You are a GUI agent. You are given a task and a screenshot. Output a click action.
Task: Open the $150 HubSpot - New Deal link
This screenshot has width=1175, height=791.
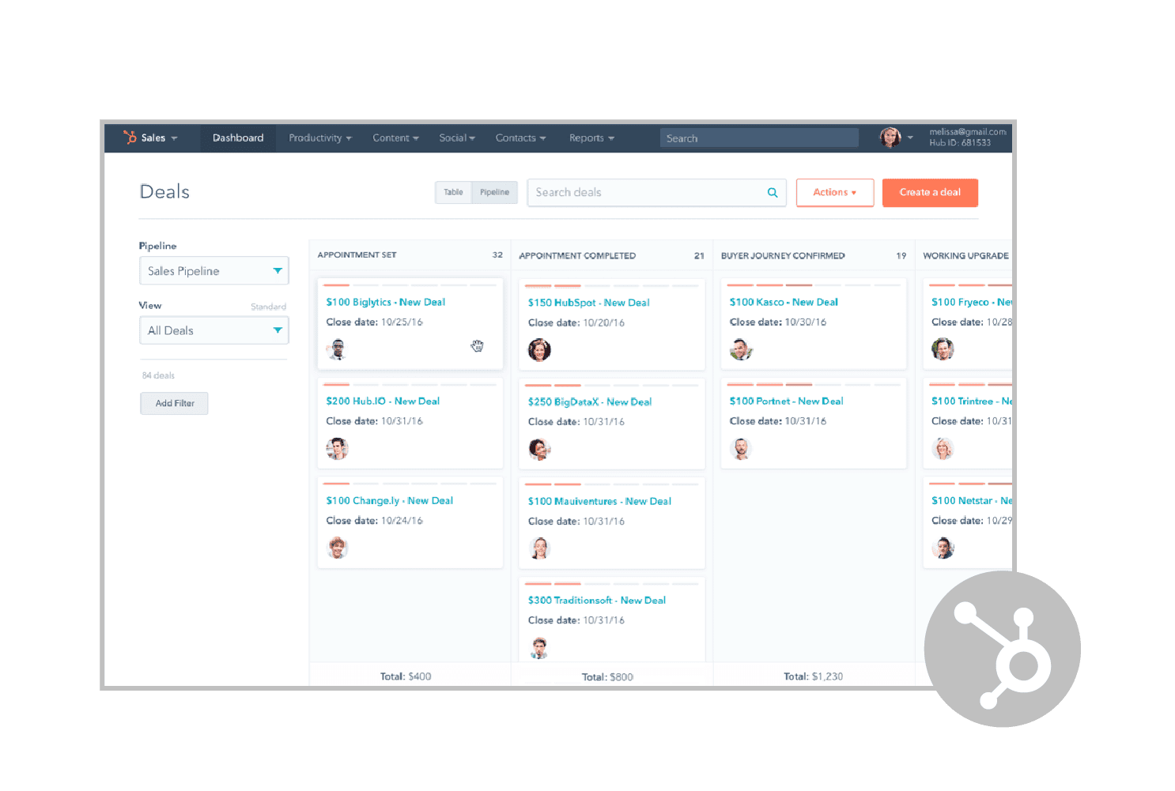pos(589,303)
